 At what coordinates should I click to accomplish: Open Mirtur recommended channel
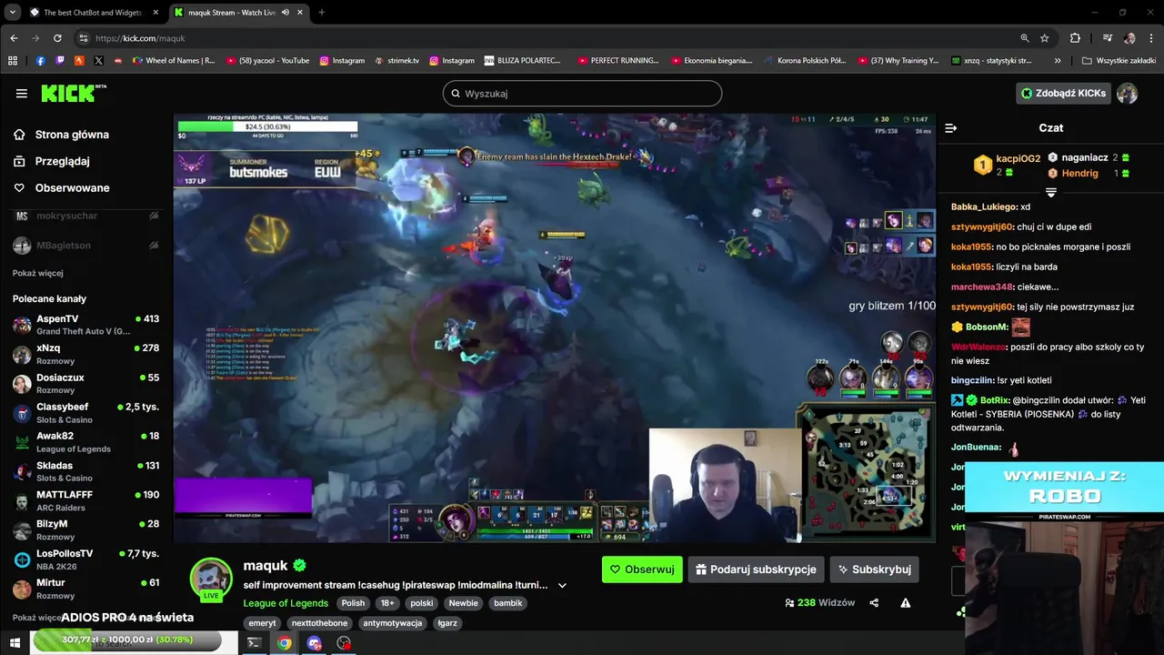point(85,589)
